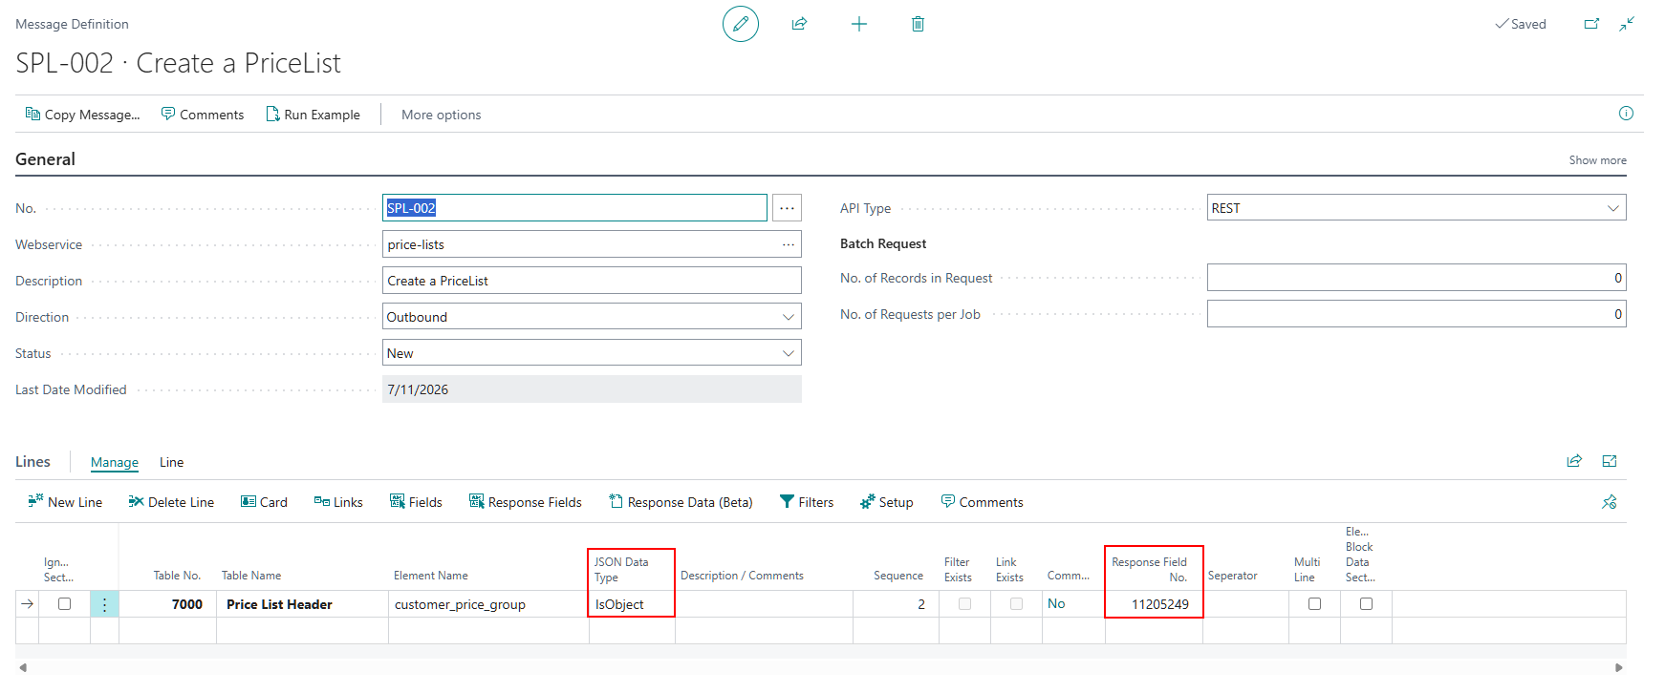Open lookup for Webservice price-lists
1665x693 pixels.
tap(789, 244)
